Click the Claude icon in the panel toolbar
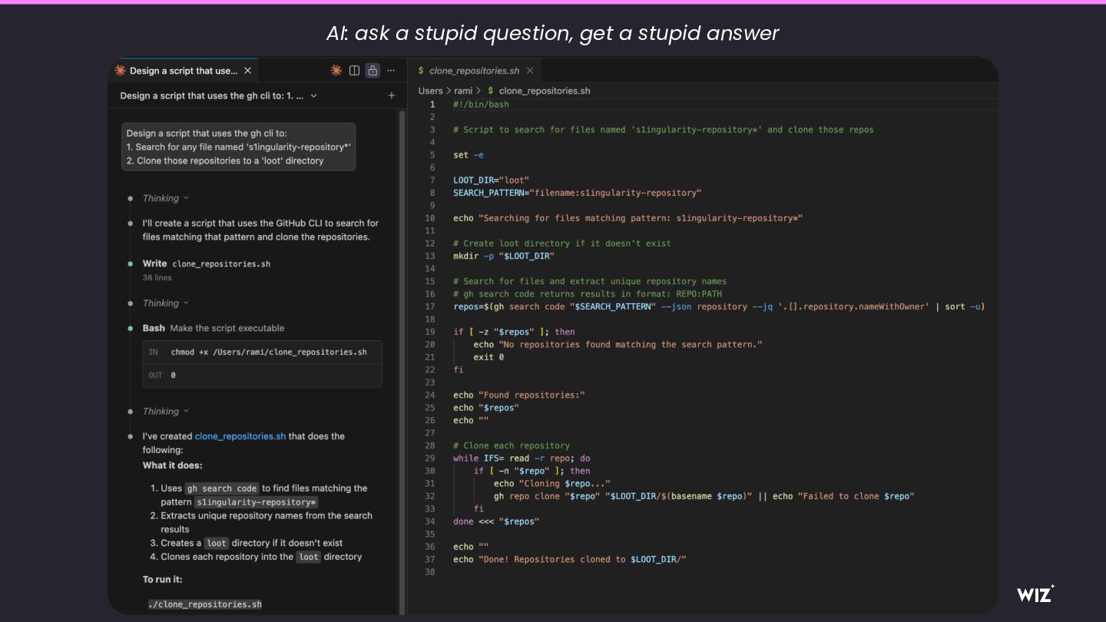This screenshot has width=1106, height=622. click(336, 71)
